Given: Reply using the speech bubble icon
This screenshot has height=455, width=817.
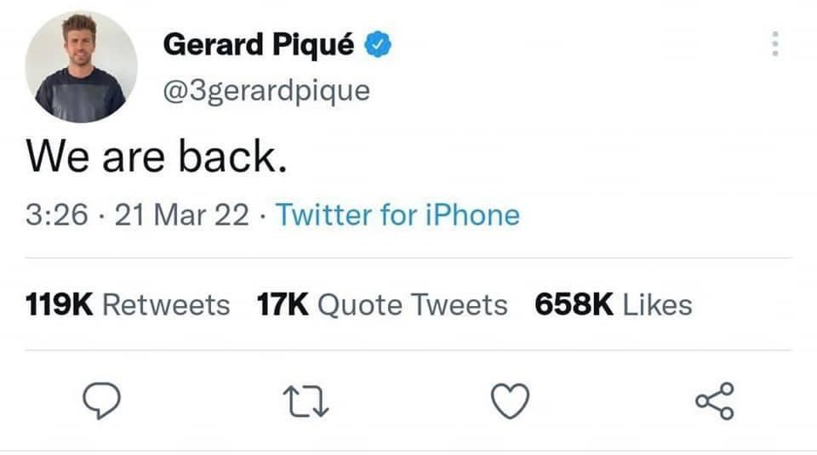Looking at the screenshot, I should click(x=101, y=401).
